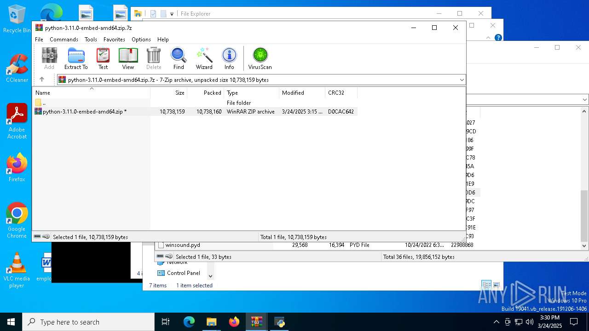The image size is (589, 331).
Task: Click the Properties icon in File Explorer title bar
Action: click(x=153, y=14)
